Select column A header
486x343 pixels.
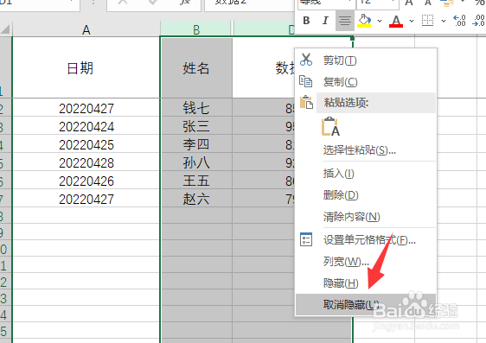coord(86,29)
